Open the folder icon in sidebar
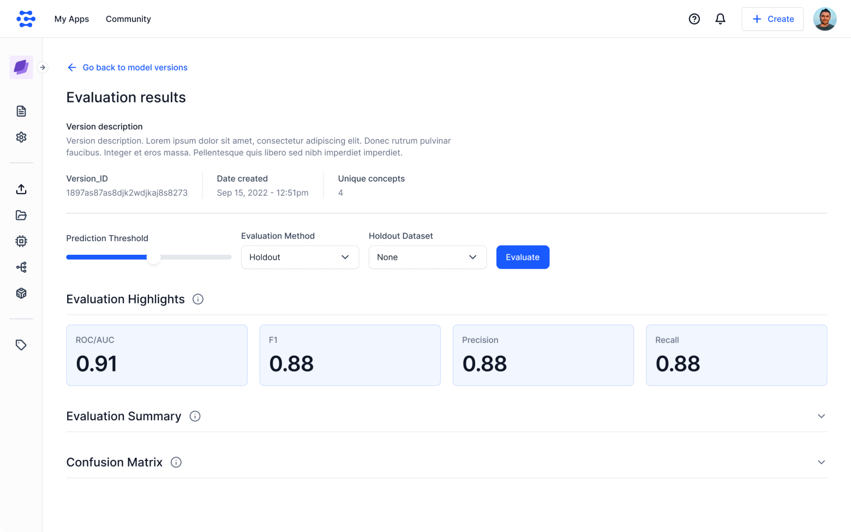The image size is (851, 532). pyautogui.click(x=21, y=215)
